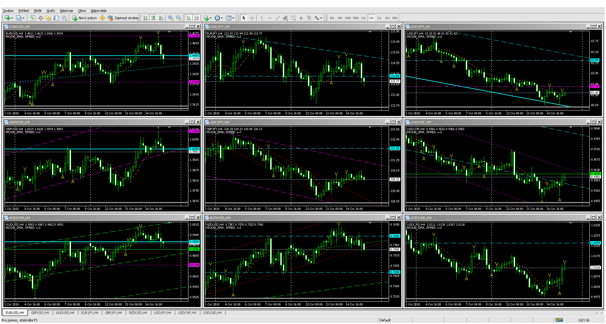The width and height of the screenshot is (606, 324).
Task: Open the Strategy Tester icon
Action: pyautogui.click(x=64, y=18)
